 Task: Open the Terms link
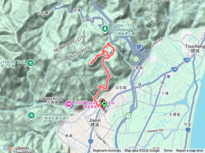(168, 150)
